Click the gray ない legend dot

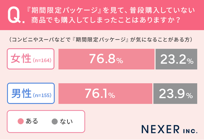point(55,121)
